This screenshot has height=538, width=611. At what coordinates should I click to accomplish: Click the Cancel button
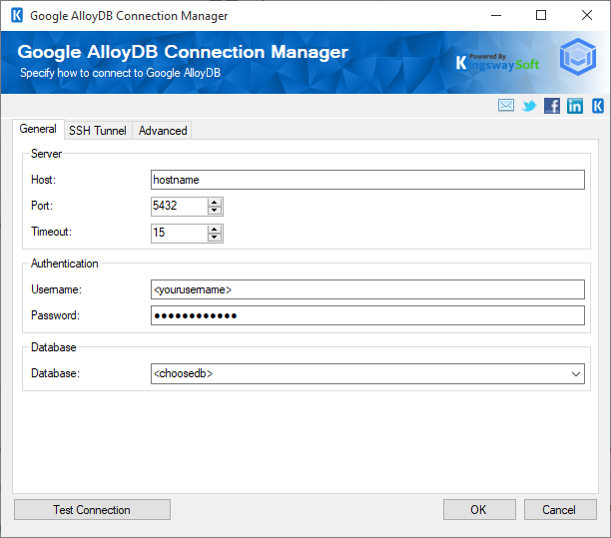[x=560, y=510]
